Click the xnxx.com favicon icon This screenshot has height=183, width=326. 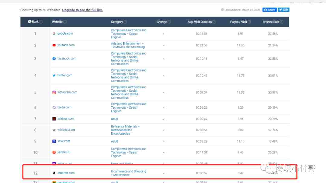(54, 141)
